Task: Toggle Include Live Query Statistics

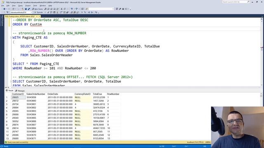Action: (x=64, y=12)
